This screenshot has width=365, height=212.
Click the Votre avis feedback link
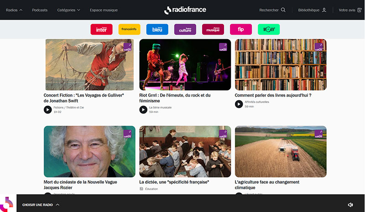tap(350, 10)
